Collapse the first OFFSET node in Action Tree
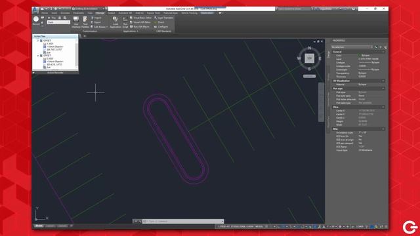The height and width of the screenshot is (236, 420). click(38, 41)
